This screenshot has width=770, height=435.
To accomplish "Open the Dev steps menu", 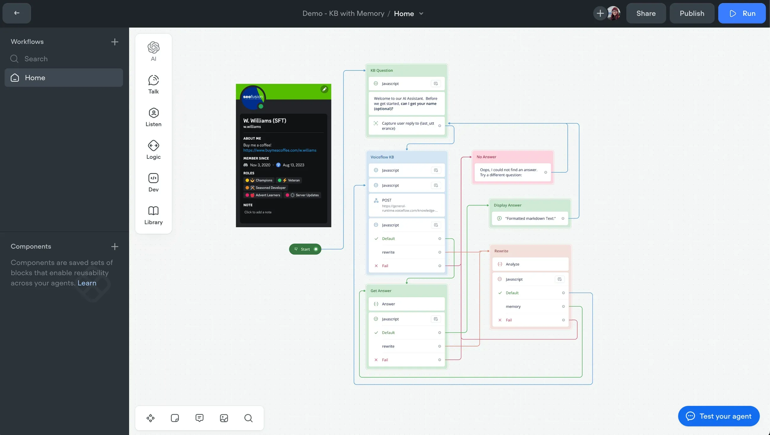I will (153, 182).
